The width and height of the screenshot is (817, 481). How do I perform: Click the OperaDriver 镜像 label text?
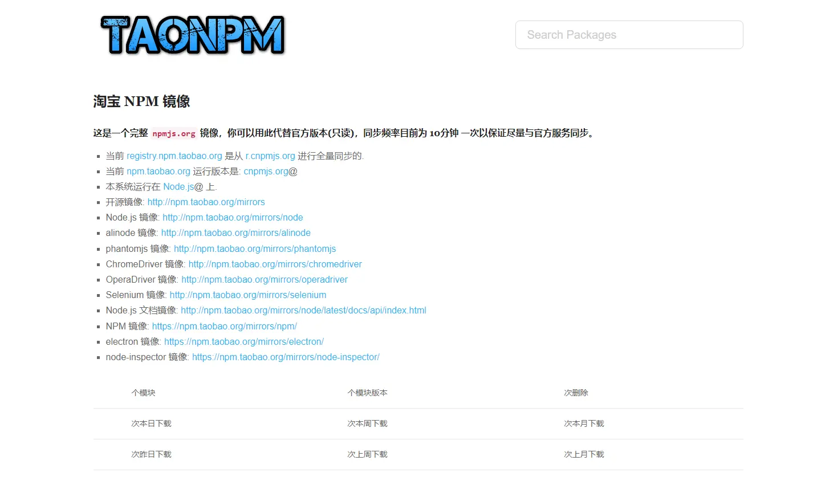click(x=142, y=279)
